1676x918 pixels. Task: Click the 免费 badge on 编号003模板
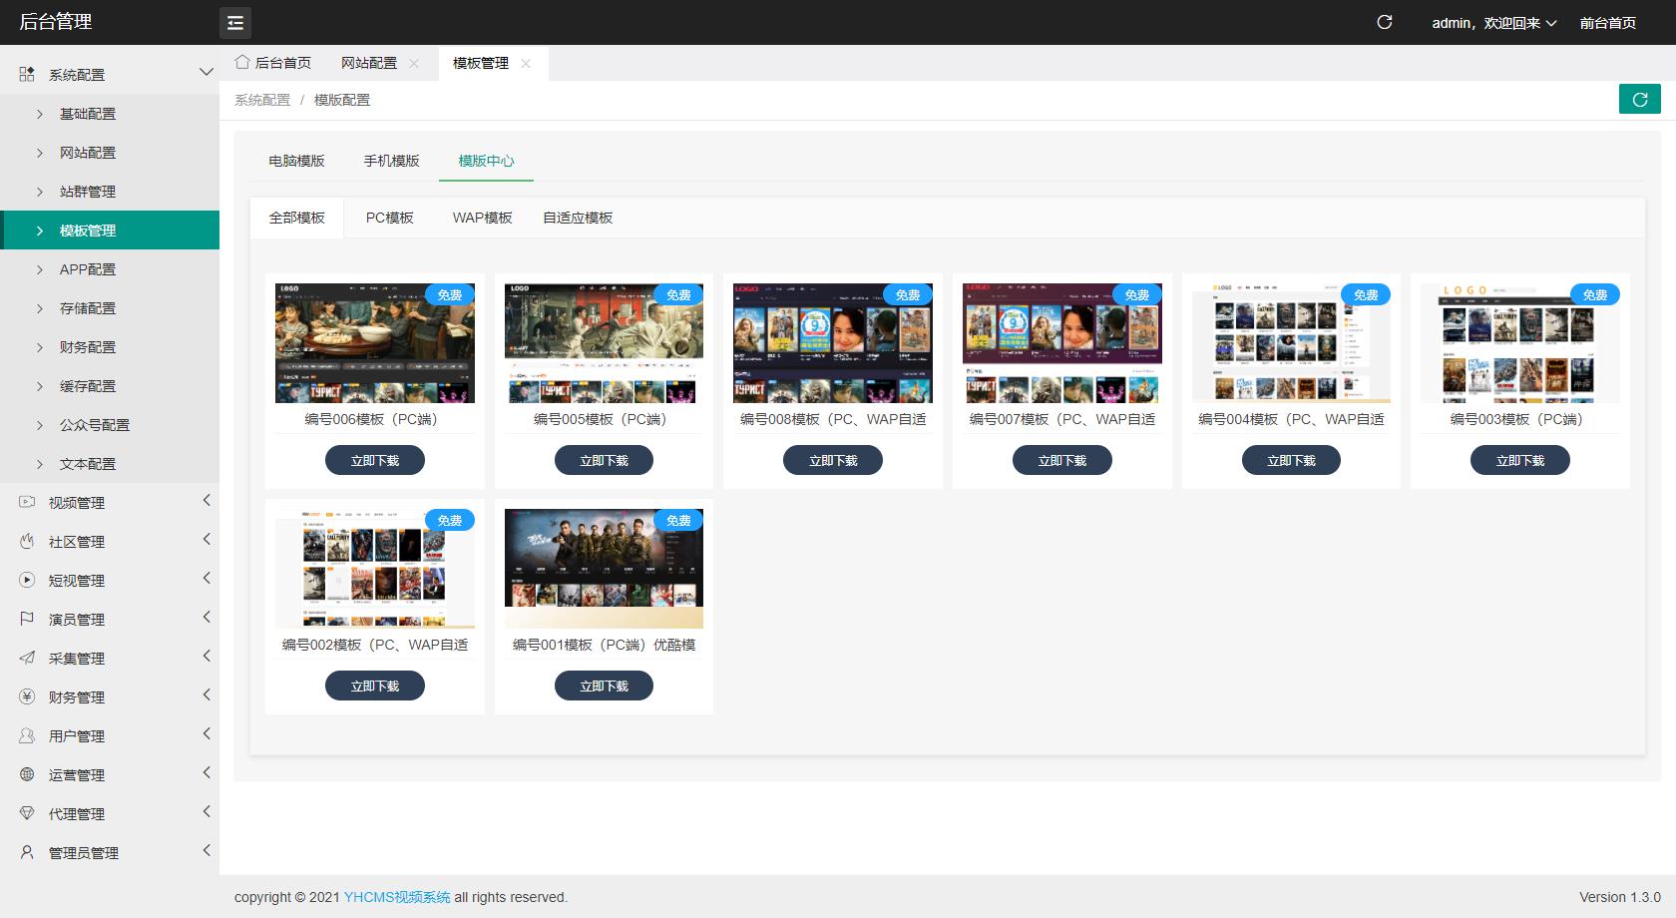pyautogui.click(x=1595, y=294)
